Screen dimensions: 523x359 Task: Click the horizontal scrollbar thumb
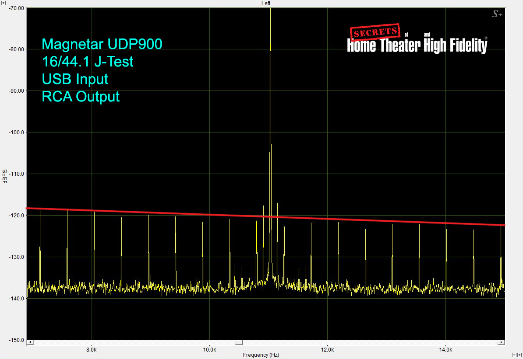click(x=239, y=342)
